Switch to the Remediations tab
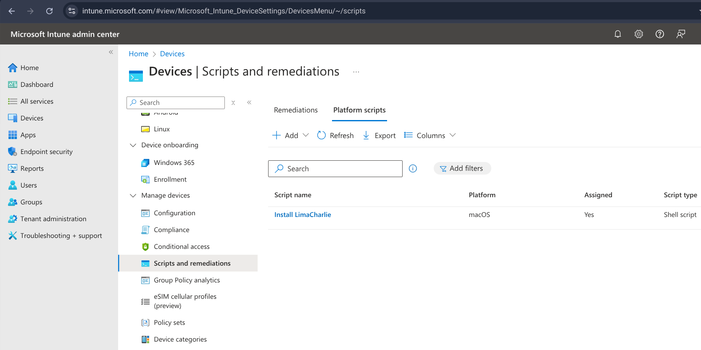The width and height of the screenshot is (701, 350). tap(296, 110)
